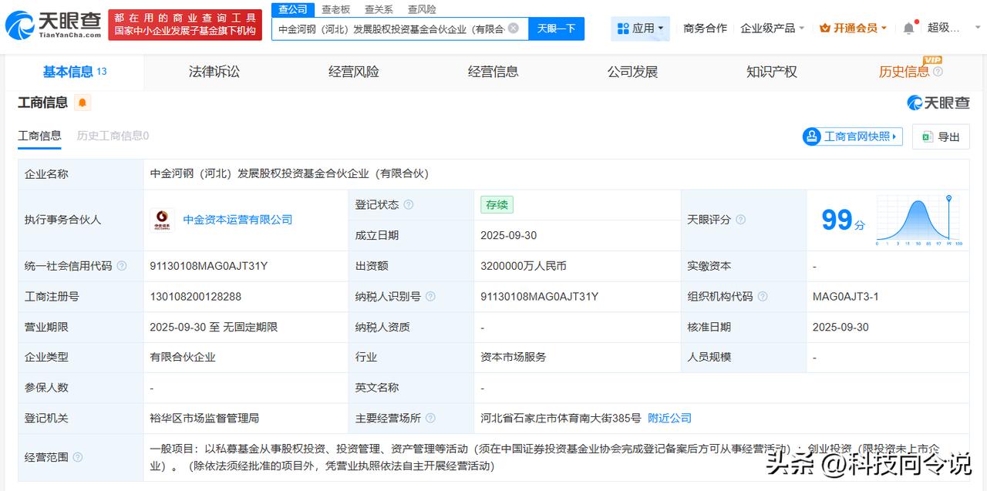This screenshot has height=491, width=987.
Task: Select the 查老板 search tab
Action: coord(335,9)
